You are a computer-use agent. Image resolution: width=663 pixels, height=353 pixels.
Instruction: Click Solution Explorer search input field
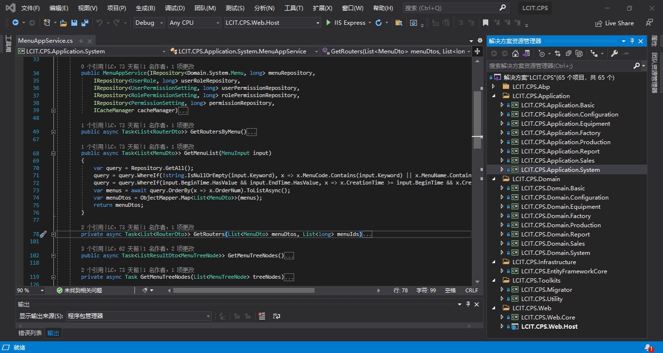(x=560, y=66)
